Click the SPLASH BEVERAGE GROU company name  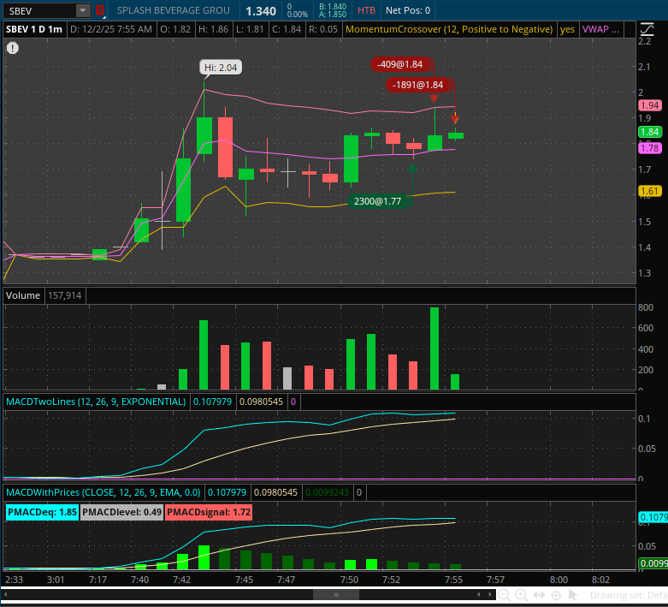(x=173, y=10)
